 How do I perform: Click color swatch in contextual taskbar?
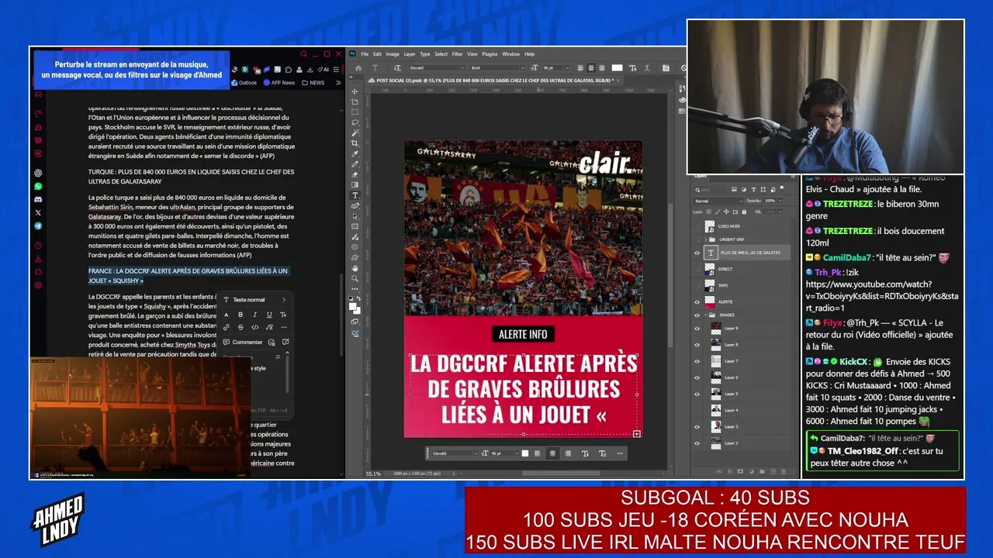(525, 453)
